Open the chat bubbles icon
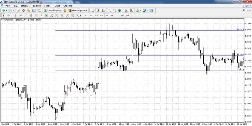 [x=249, y=10]
